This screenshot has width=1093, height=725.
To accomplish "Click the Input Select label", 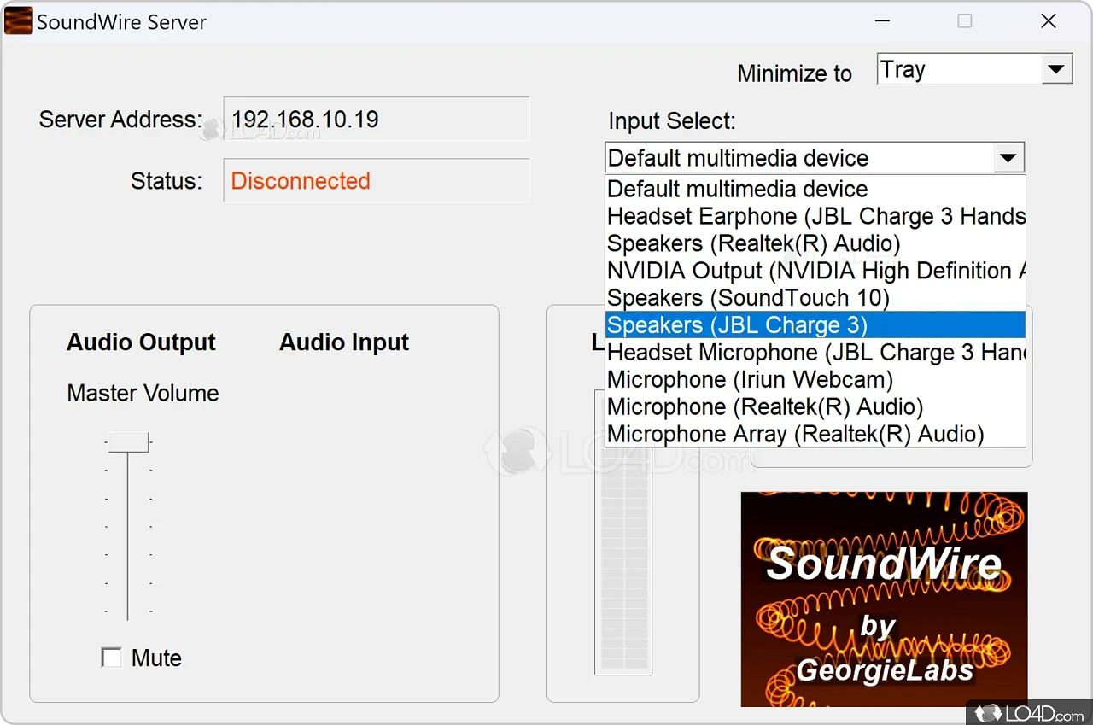I will (x=672, y=121).
